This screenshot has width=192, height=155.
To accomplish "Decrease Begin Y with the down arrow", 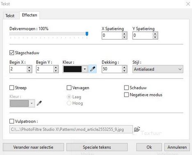I will point(56,71).
